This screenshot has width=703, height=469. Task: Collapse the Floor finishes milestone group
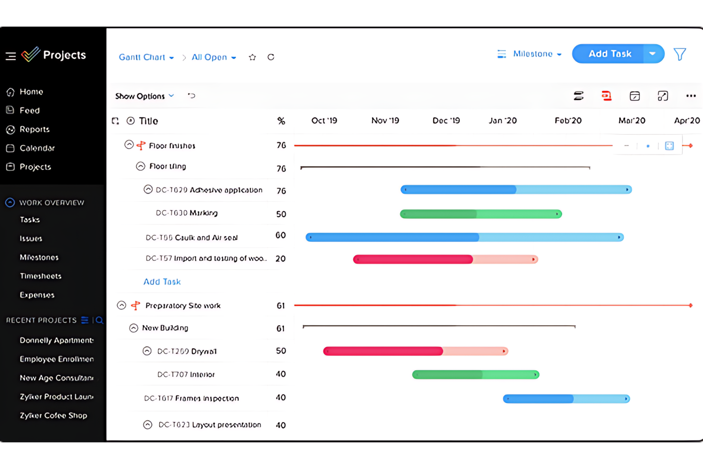129,144
